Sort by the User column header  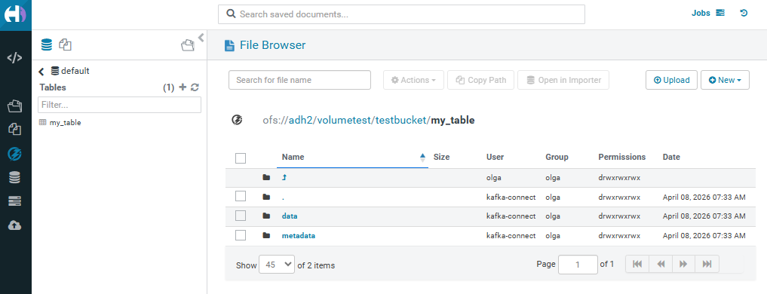pos(495,157)
